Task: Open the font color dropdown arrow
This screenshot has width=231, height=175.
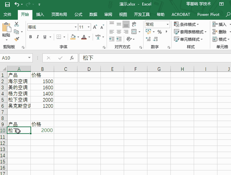Action: [x=89, y=37]
